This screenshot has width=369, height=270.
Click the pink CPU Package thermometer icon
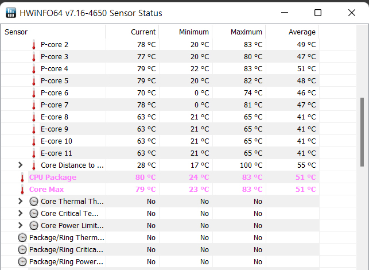(22, 178)
